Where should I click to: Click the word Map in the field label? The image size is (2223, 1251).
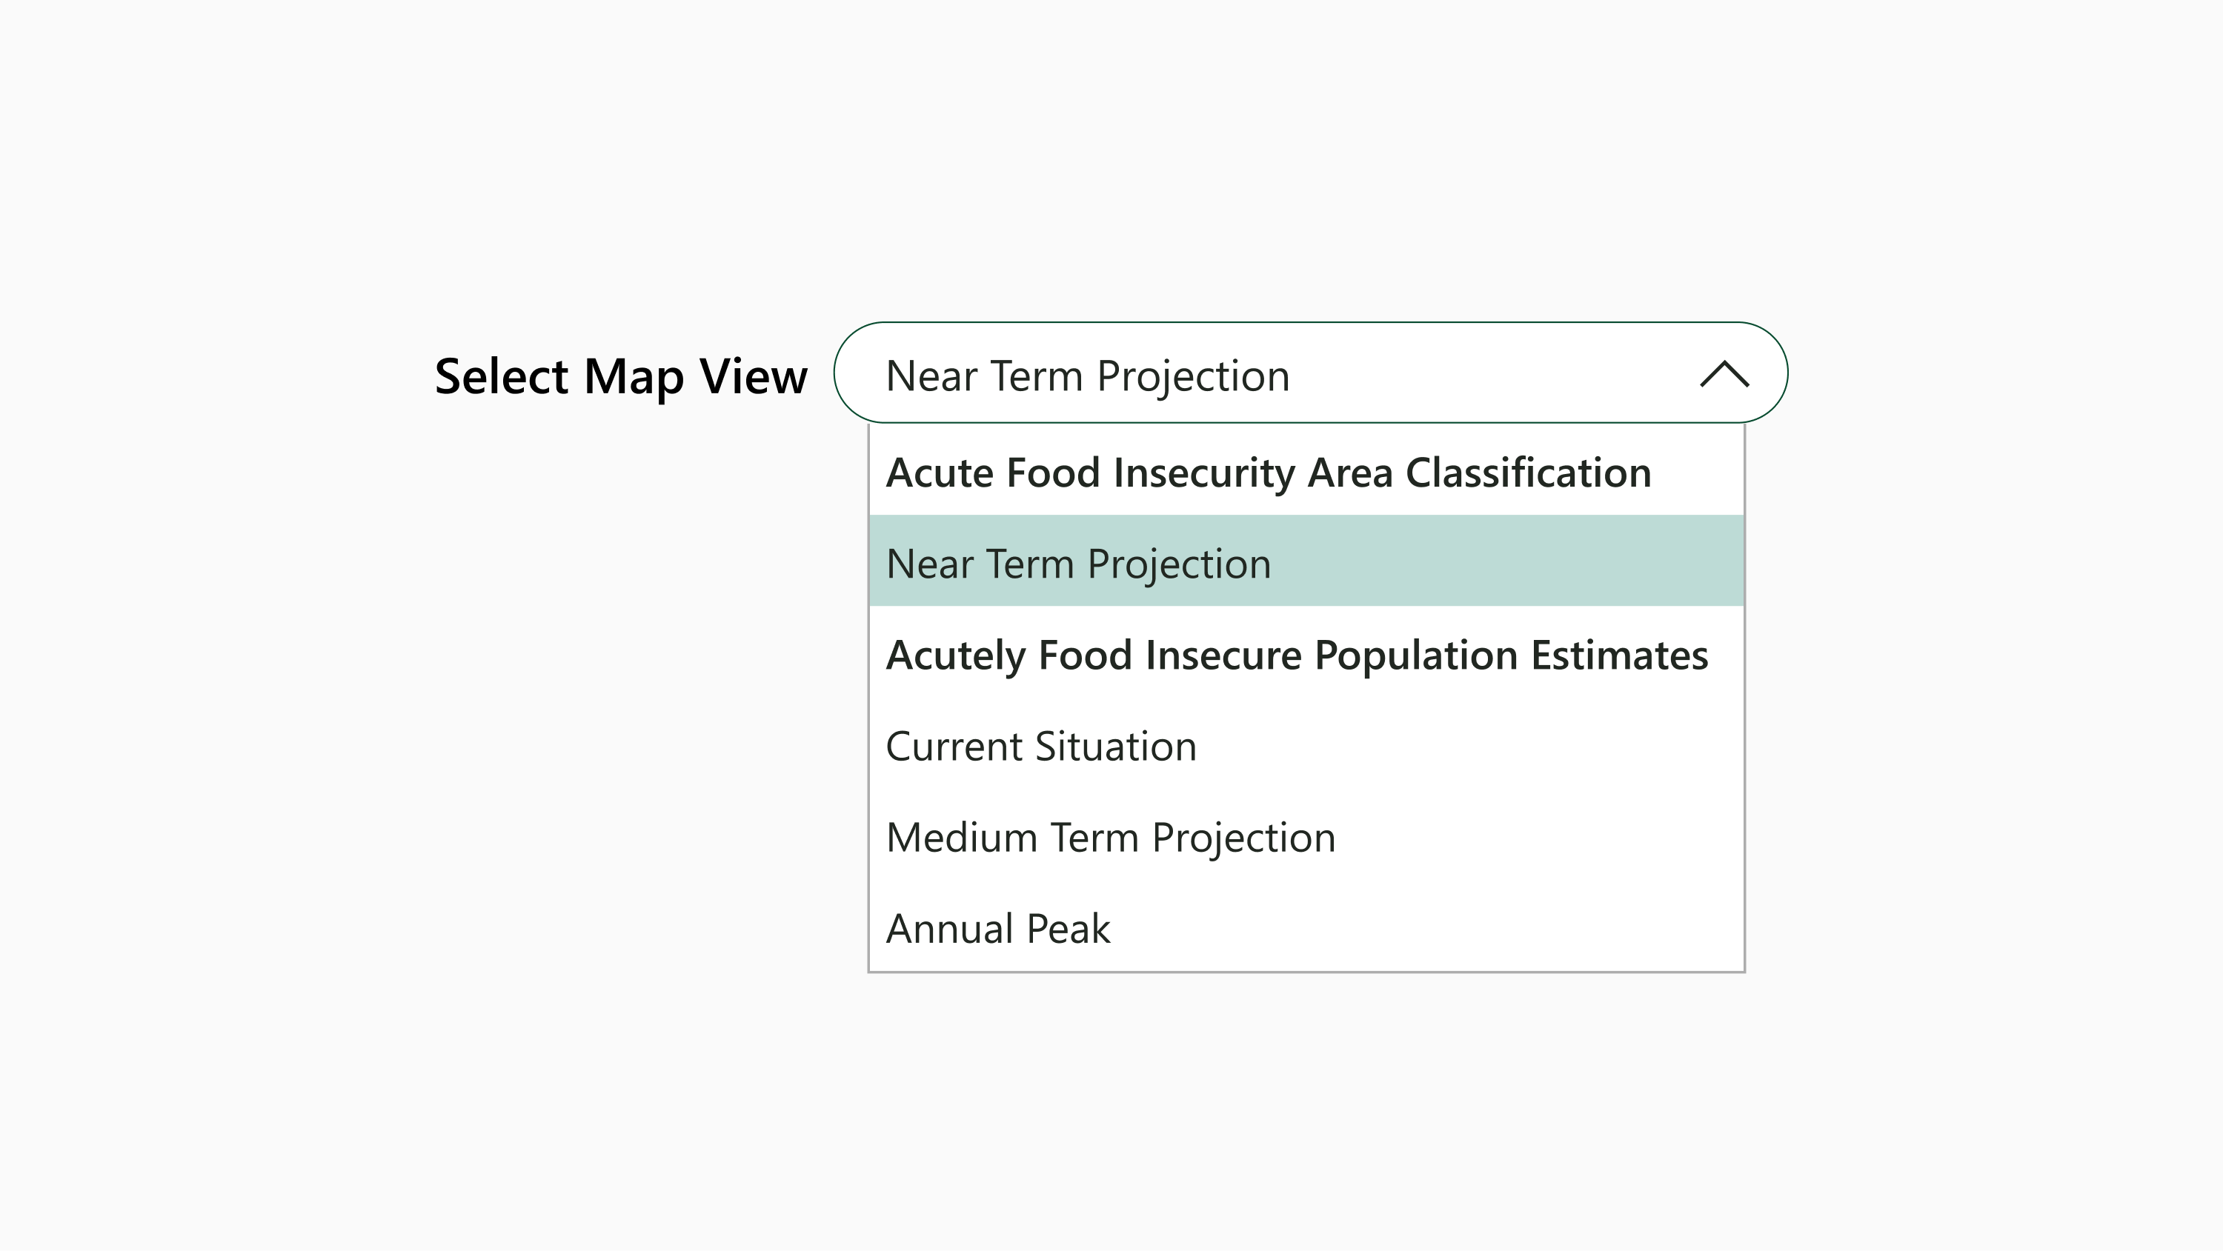634,376
